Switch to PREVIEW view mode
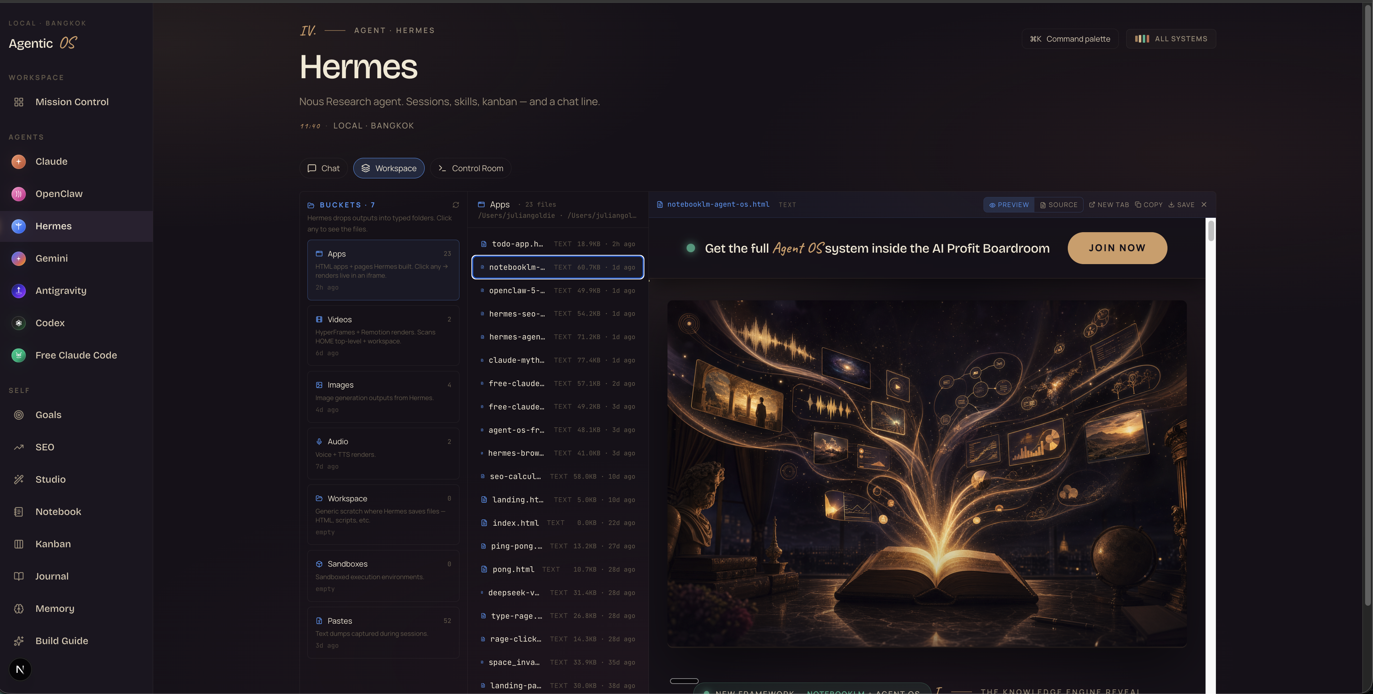Viewport: 1373px width, 694px height. (x=1009, y=205)
